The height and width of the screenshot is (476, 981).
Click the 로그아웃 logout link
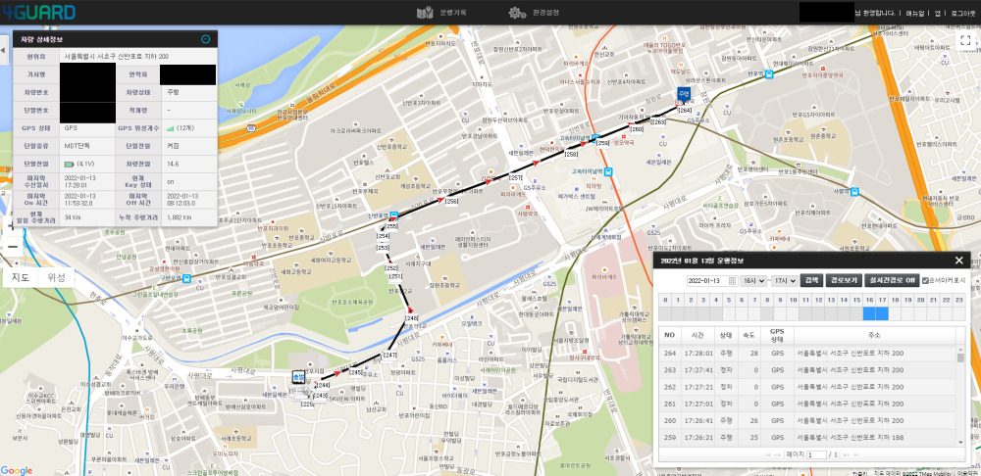(962, 13)
